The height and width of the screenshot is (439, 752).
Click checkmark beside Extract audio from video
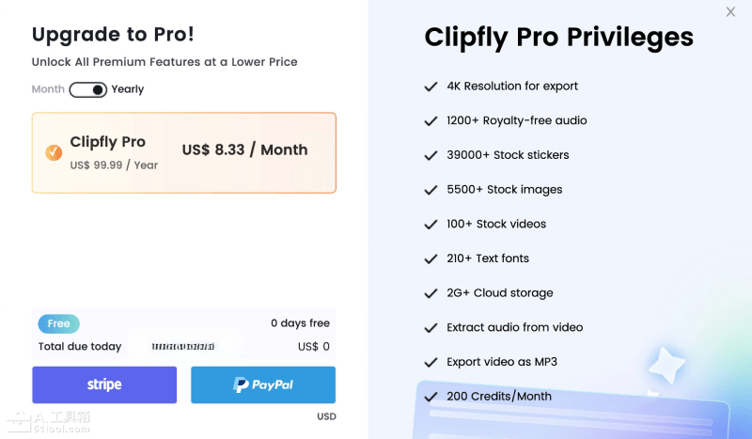(x=431, y=328)
